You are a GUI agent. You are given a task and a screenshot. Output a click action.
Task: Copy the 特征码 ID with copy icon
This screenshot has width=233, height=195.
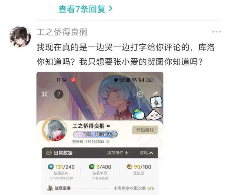click(108, 142)
